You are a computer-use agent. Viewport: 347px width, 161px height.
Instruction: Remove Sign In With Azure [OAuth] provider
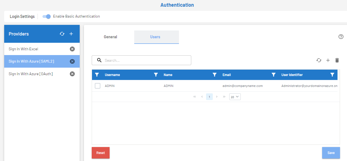coord(72,74)
